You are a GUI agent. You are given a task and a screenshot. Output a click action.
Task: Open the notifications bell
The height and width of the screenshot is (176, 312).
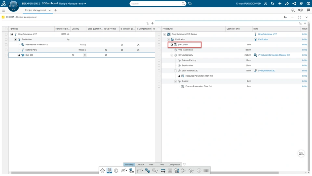coord(273,4)
